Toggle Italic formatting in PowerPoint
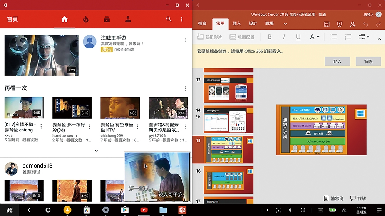 pyautogui.click(x=284, y=37)
